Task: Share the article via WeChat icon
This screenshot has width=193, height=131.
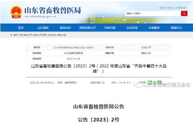Action: point(150,82)
